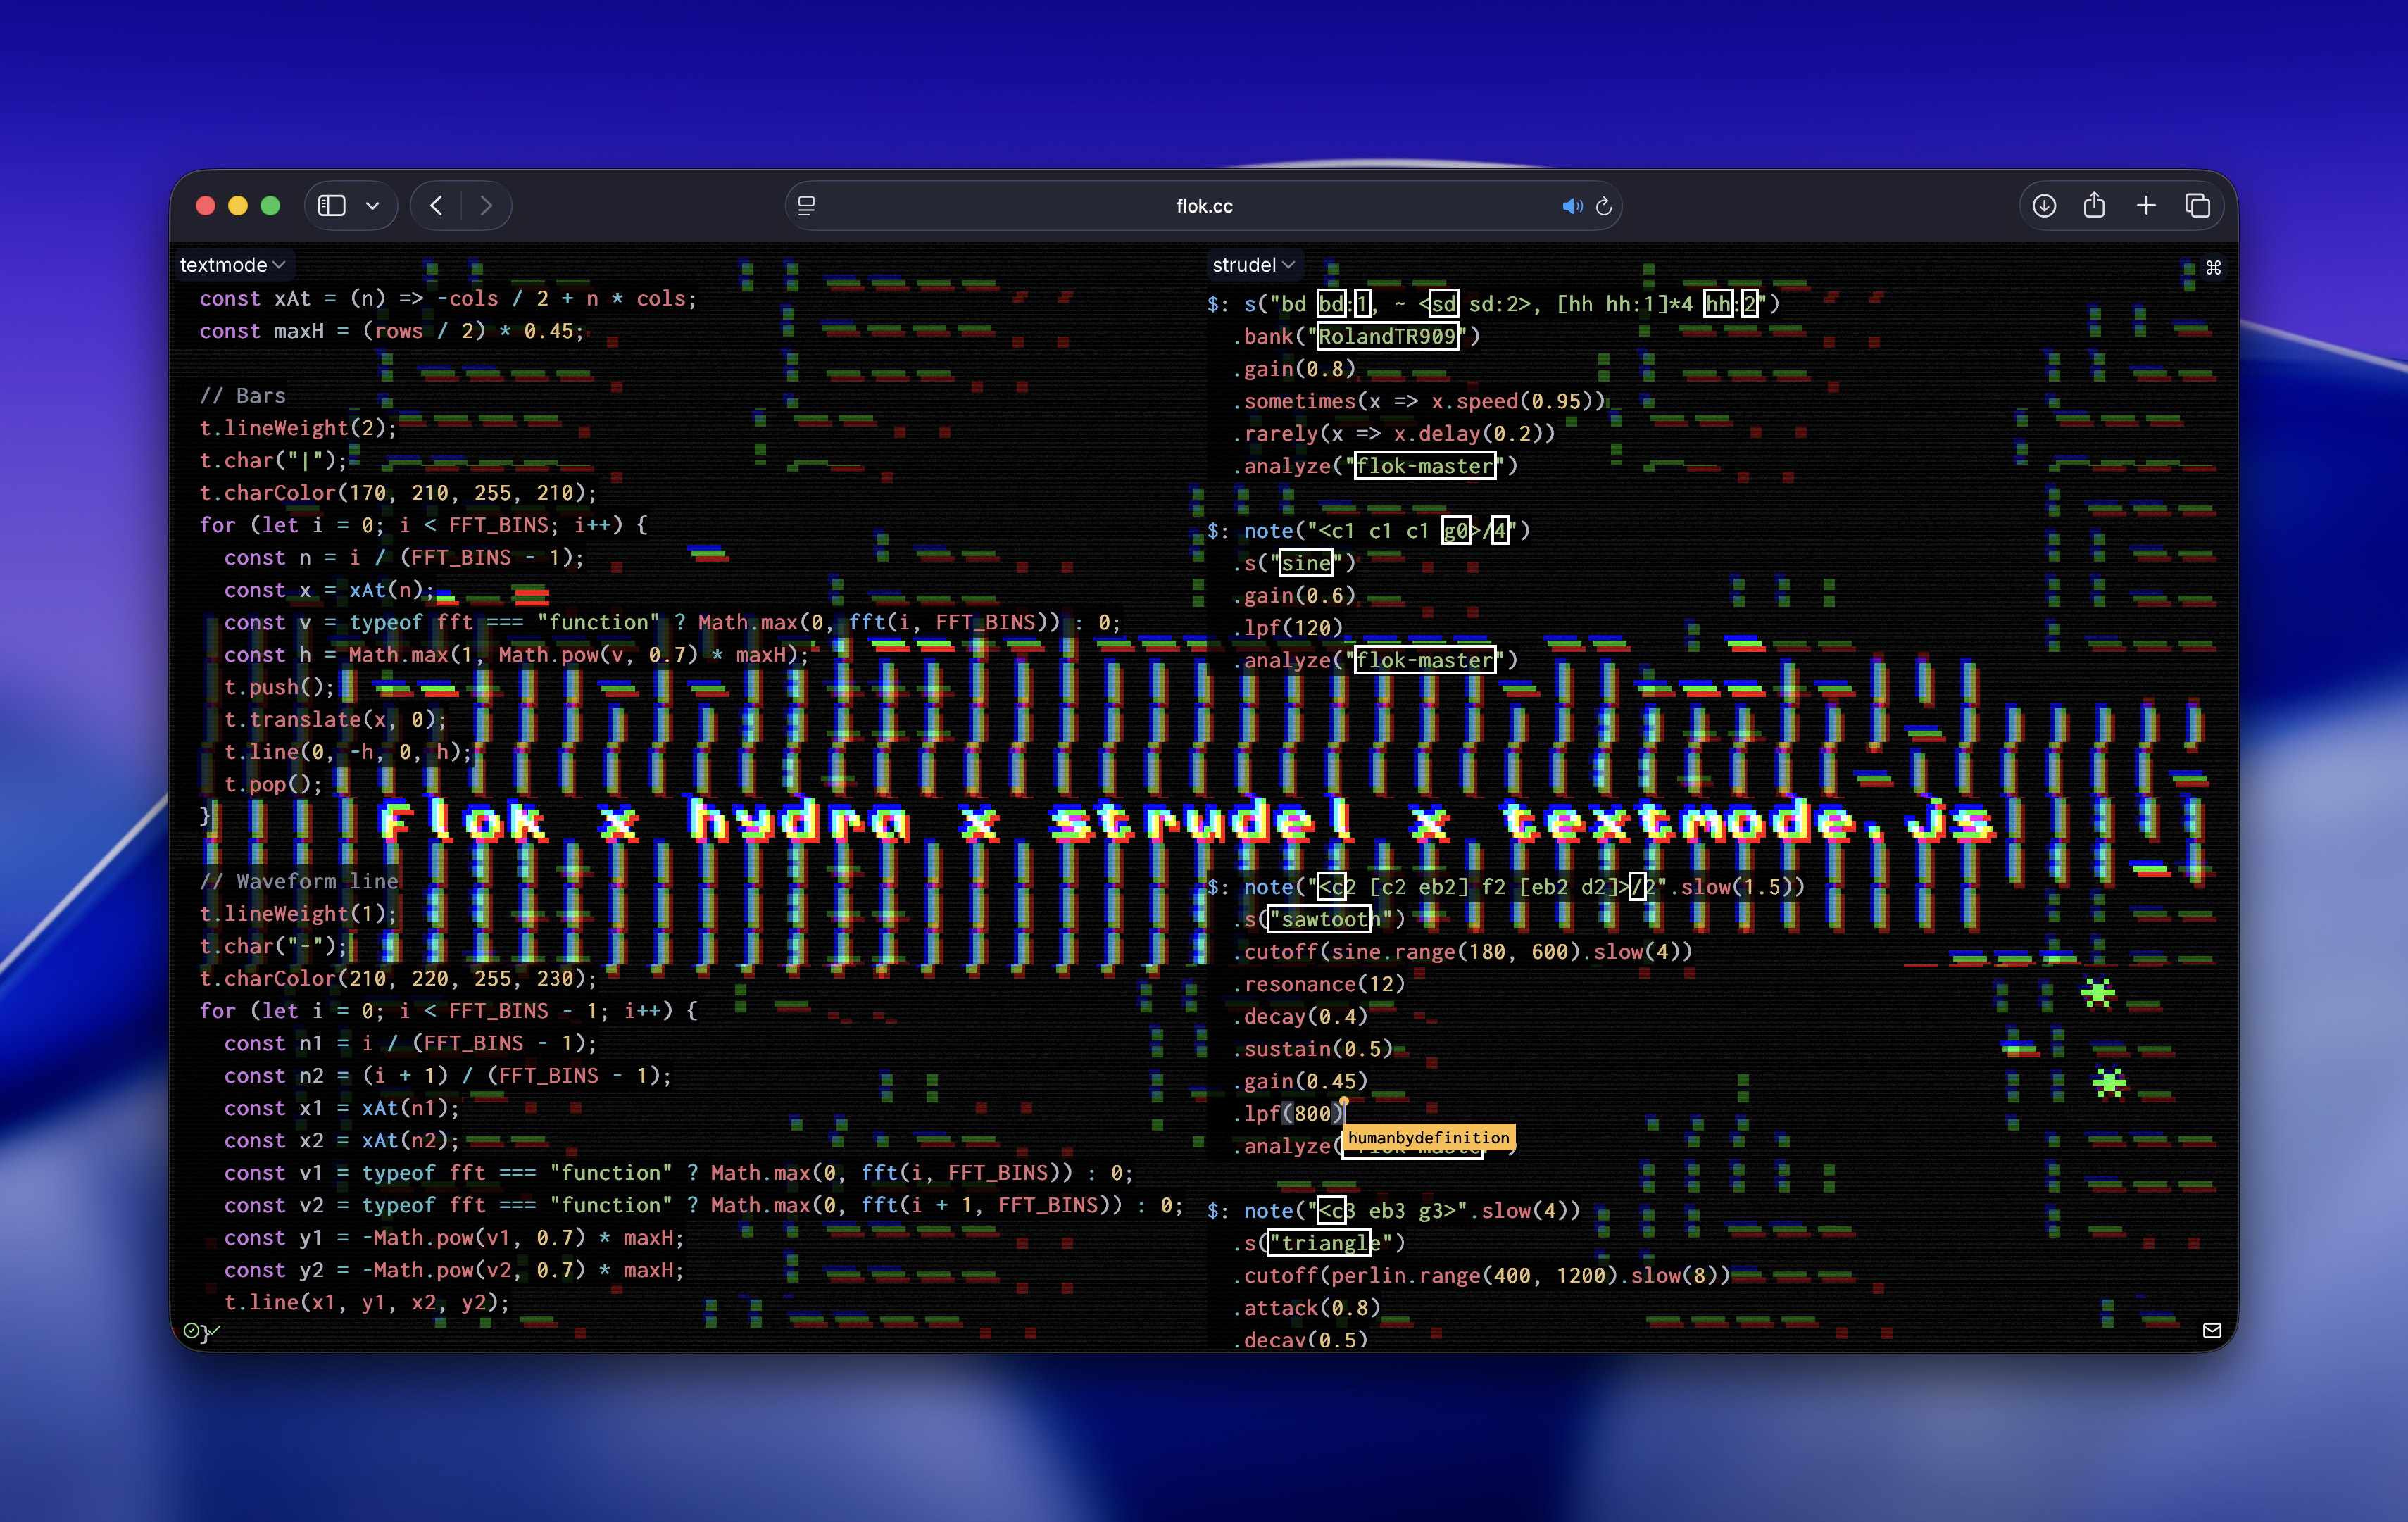Share the current page
The height and width of the screenshot is (1522, 2408).
click(2095, 205)
